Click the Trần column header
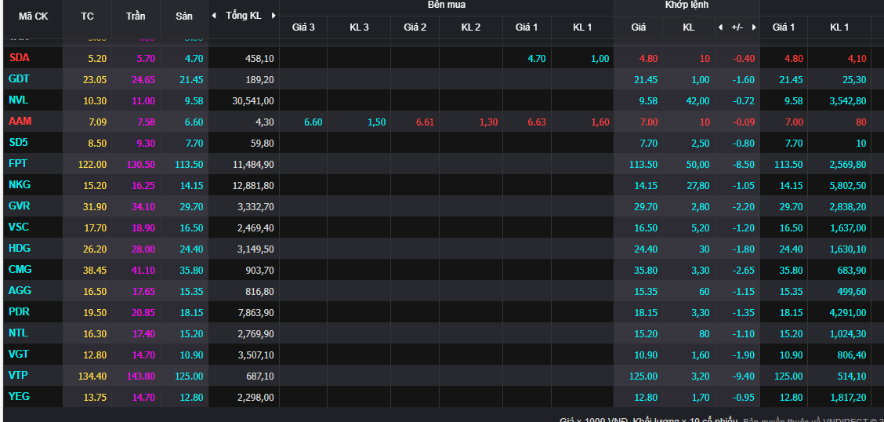Viewport: 884px width, 422px height. click(x=136, y=16)
